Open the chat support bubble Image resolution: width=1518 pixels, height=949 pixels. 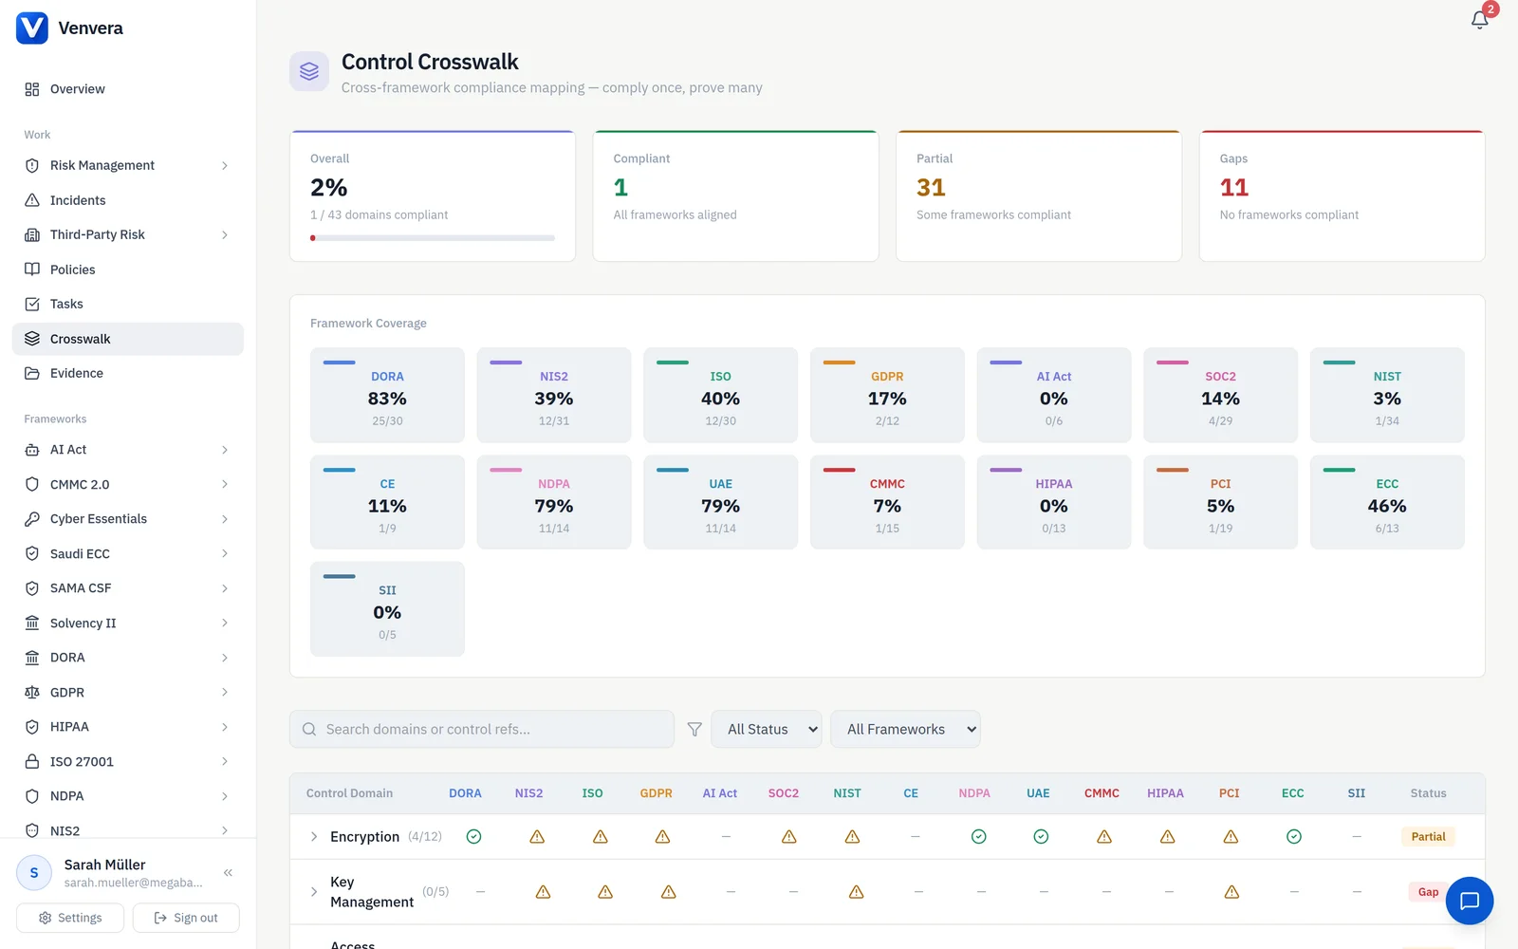coord(1470,901)
